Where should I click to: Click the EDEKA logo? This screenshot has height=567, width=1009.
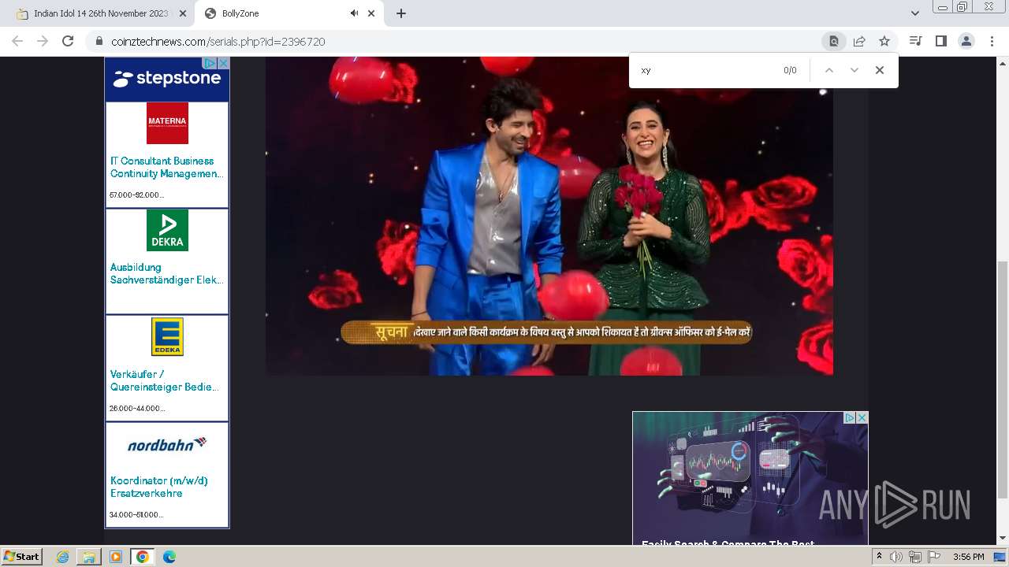(x=167, y=336)
